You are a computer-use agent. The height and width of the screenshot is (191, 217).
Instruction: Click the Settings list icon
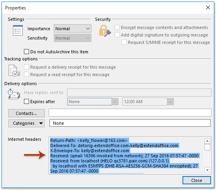point(18,30)
